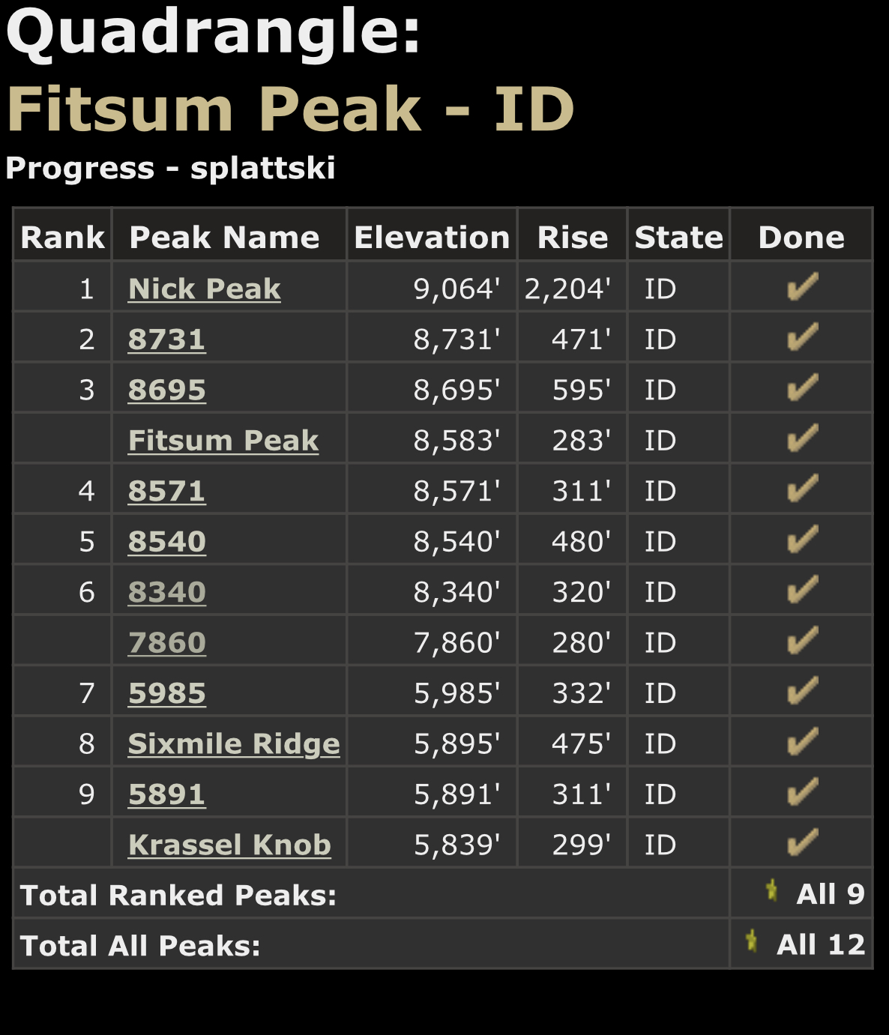Click the Elevation column header
Viewport: 889px width, 1035px height.
[432, 238]
